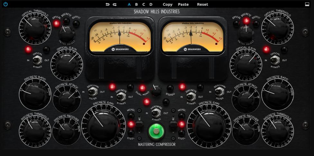Click the green illuminated power button
Image resolution: width=314 pixels, height=156 pixels.
[156, 131]
